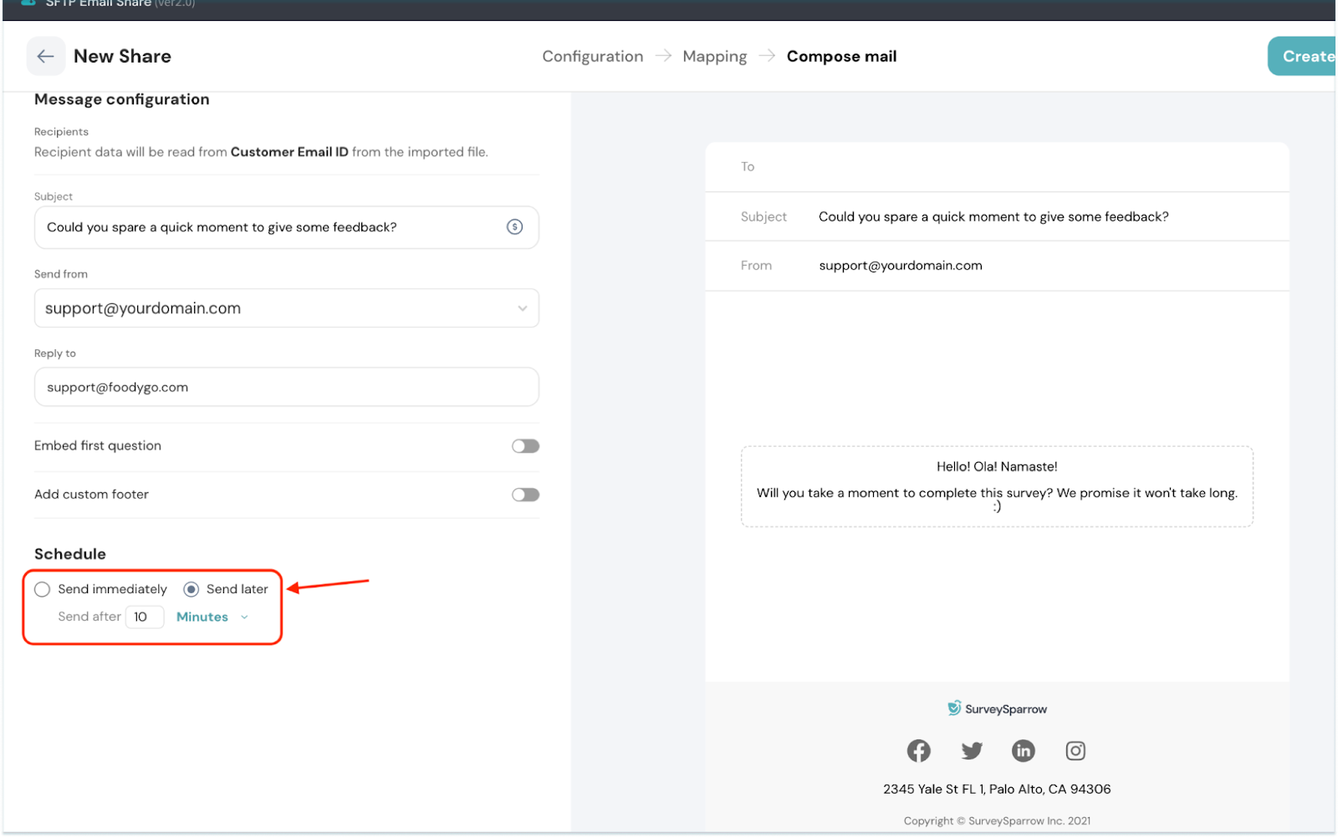1338x838 pixels.
Task: Go to the Configuration step
Action: point(592,56)
